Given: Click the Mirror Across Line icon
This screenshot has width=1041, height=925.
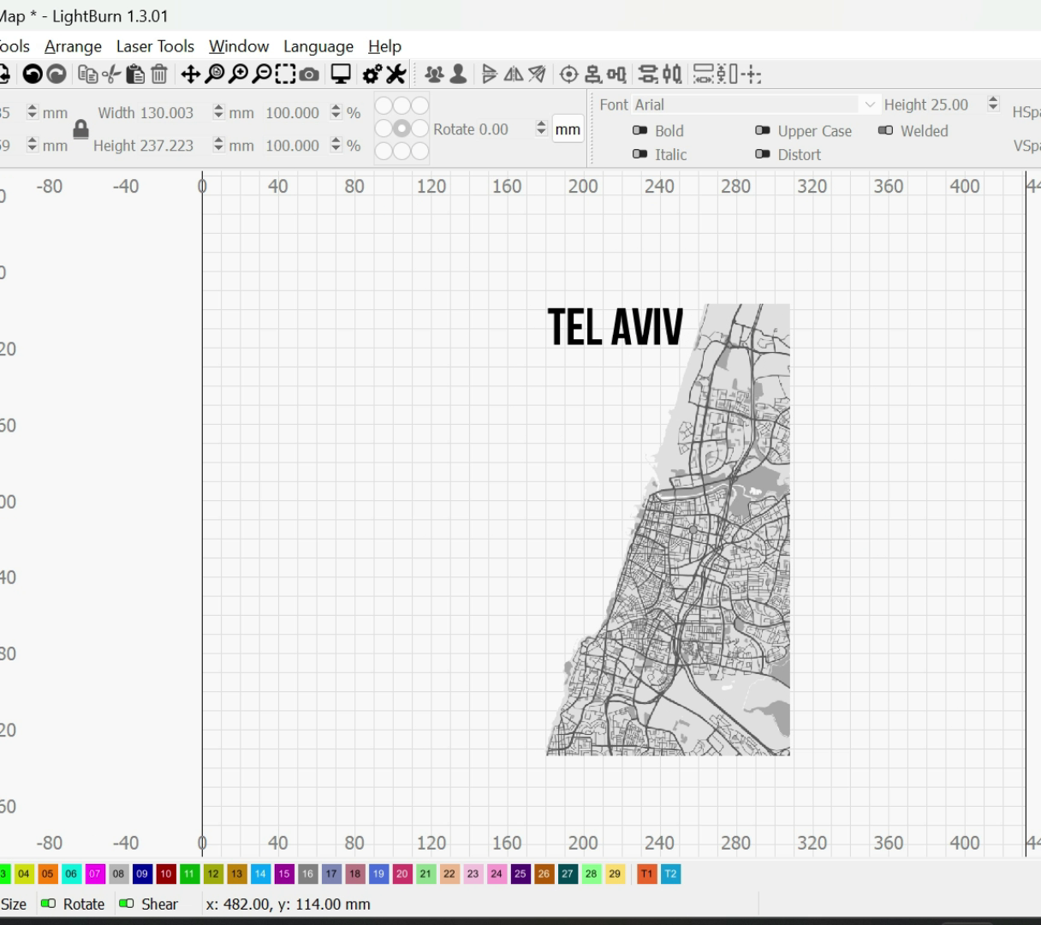Looking at the screenshot, I should click(537, 75).
